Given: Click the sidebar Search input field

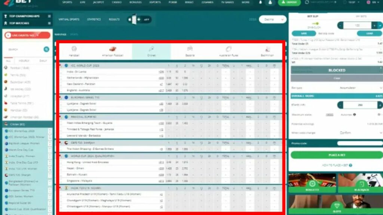Looking at the screenshot, I should pos(25,50).
